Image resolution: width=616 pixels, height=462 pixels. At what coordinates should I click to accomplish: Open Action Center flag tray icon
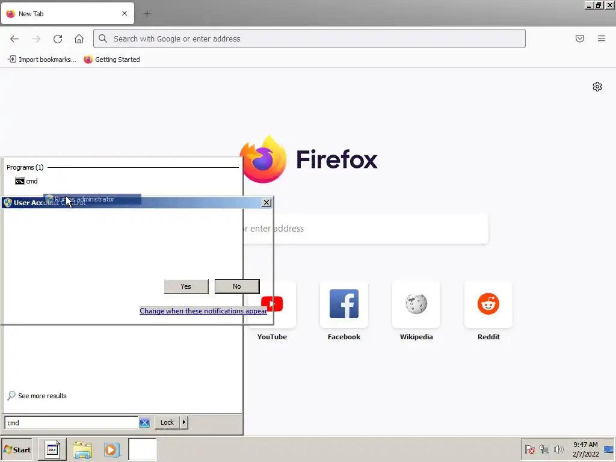529,449
